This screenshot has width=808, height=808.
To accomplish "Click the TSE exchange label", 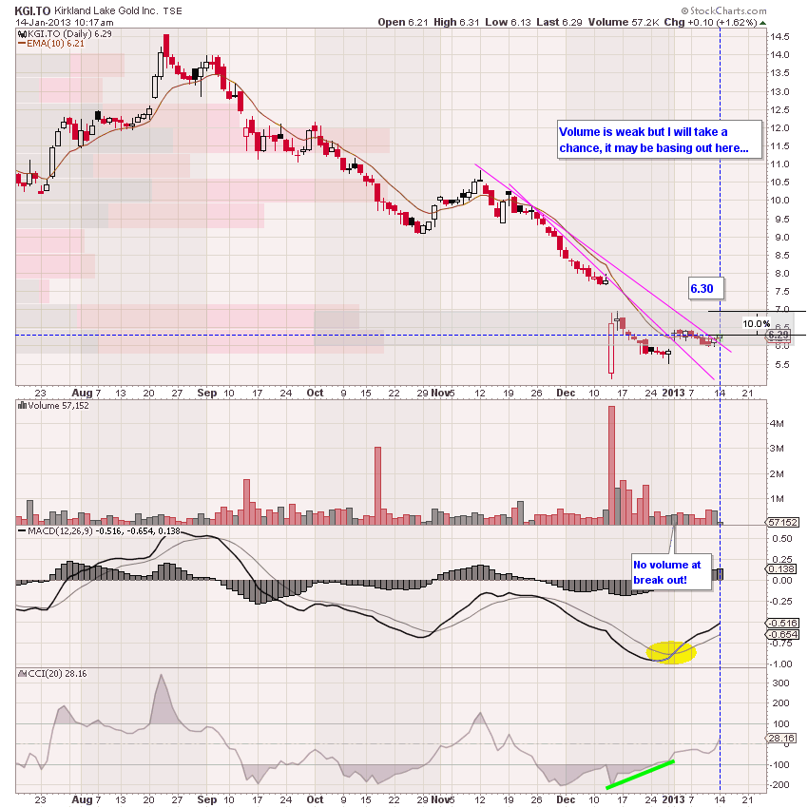I will tap(173, 11).
